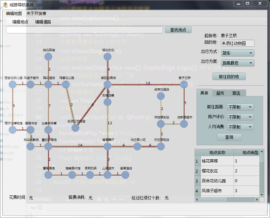This screenshot has width=270, height=218.
Task: Click the 山茶超市 map node
Action: 108,175
